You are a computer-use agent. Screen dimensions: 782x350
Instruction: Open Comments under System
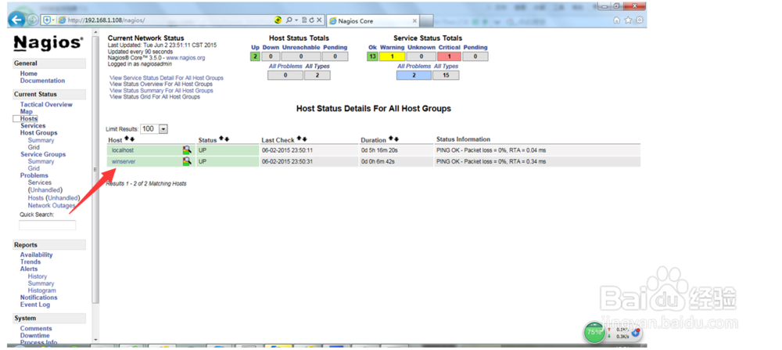click(36, 329)
